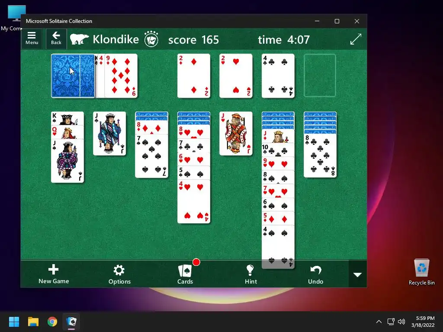Select the 8 of clubs card
The image size is (443, 332).
pos(320,156)
